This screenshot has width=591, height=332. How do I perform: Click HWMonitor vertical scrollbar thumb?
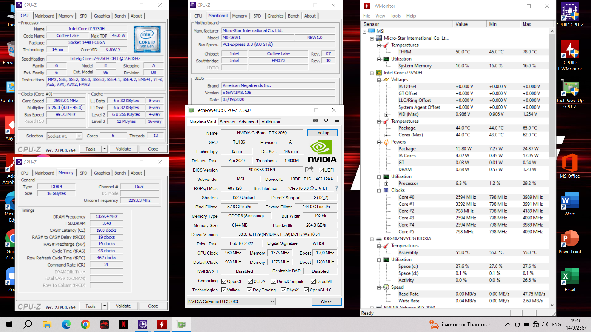552,95
